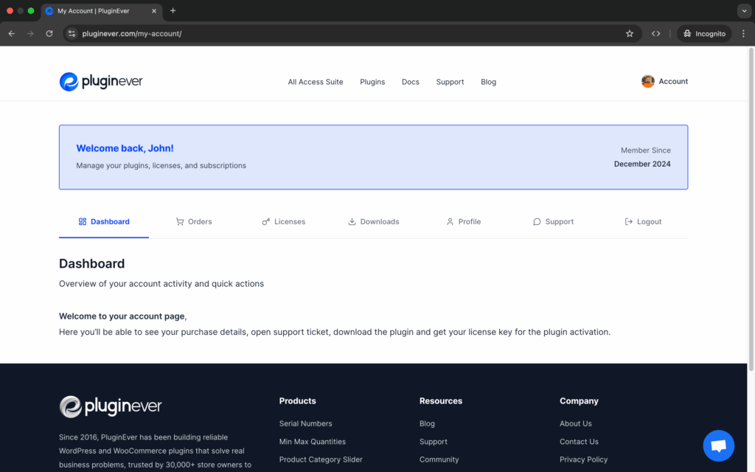Image resolution: width=755 pixels, height=472 pixels.
Task: Open Contact Us footer link
Action: [x=579, y=441]
